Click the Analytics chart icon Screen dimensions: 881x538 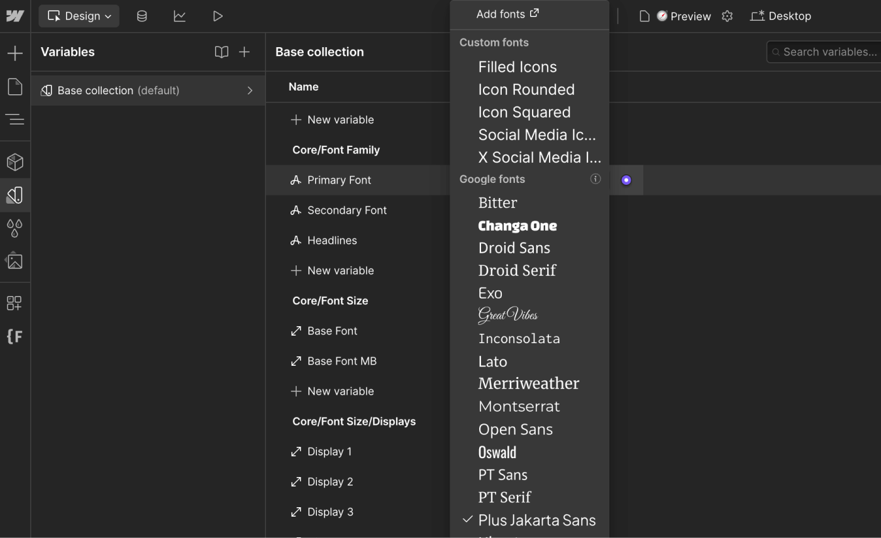tap(180, 16)
